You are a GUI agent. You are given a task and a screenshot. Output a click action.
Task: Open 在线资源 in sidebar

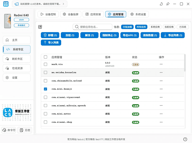[17, 68]
